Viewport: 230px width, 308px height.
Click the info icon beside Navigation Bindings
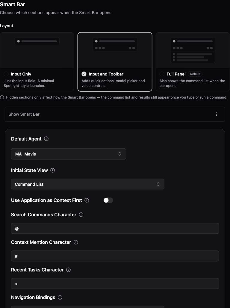[60, 298]
